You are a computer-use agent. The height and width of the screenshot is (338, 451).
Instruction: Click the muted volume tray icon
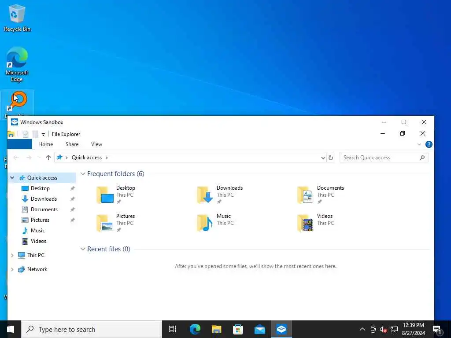coord(383,329)
